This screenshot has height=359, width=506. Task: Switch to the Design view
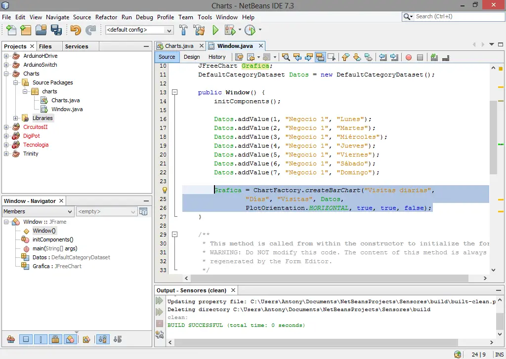click(192, 57)
